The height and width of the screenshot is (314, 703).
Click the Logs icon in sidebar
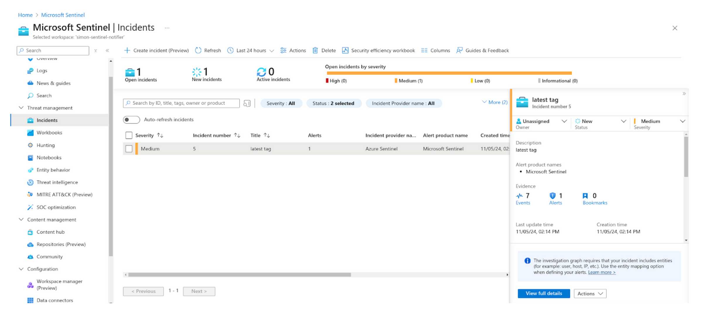tap(30, 71)
